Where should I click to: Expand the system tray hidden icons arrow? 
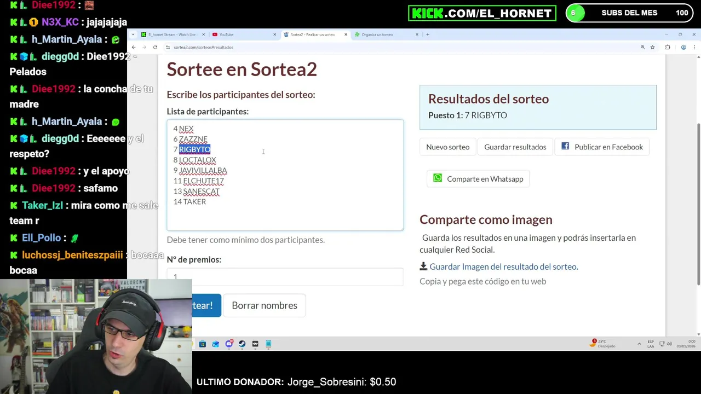[x=639, y=344]
